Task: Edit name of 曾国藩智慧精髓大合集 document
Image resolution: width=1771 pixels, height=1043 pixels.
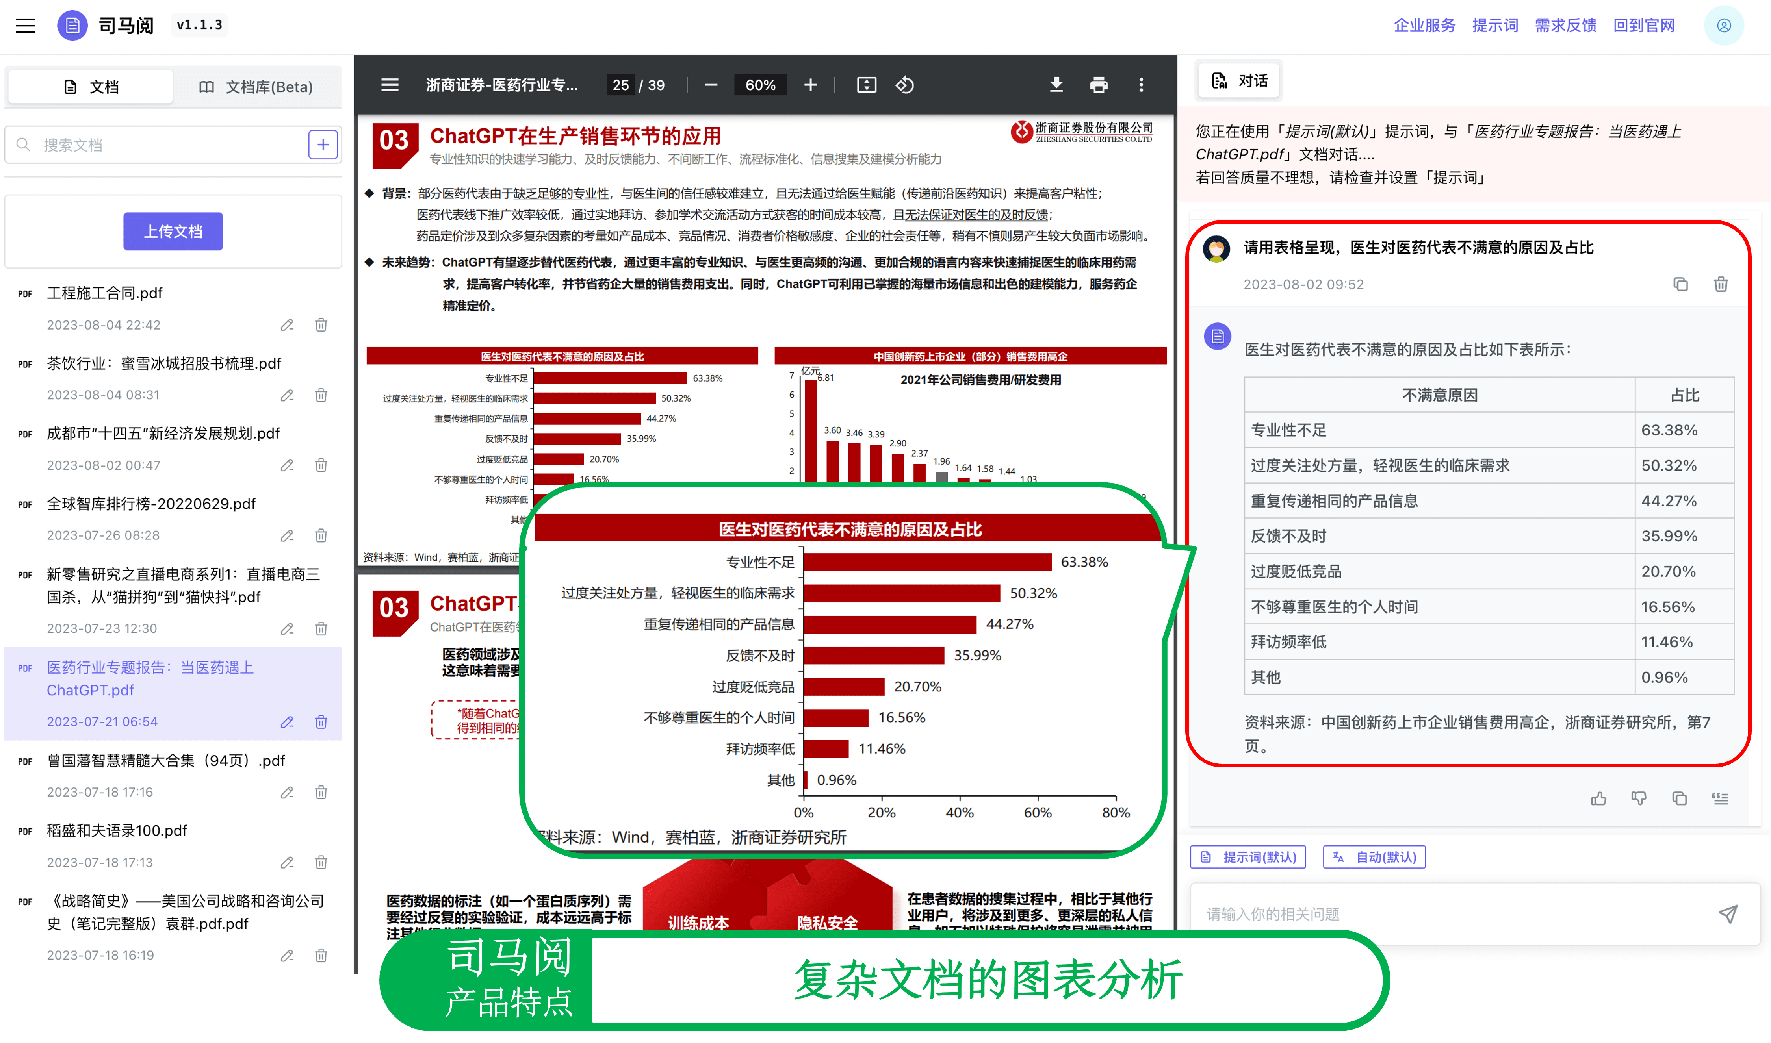Action: (287, 792)
